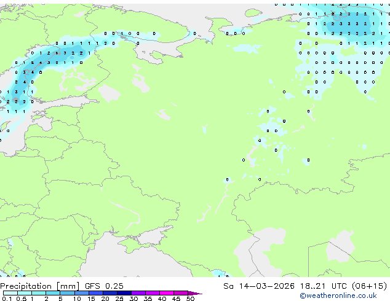Choose the 25–30 mm dark blue box
This screenshot has width=390, height=301.
tap(124, 293)
